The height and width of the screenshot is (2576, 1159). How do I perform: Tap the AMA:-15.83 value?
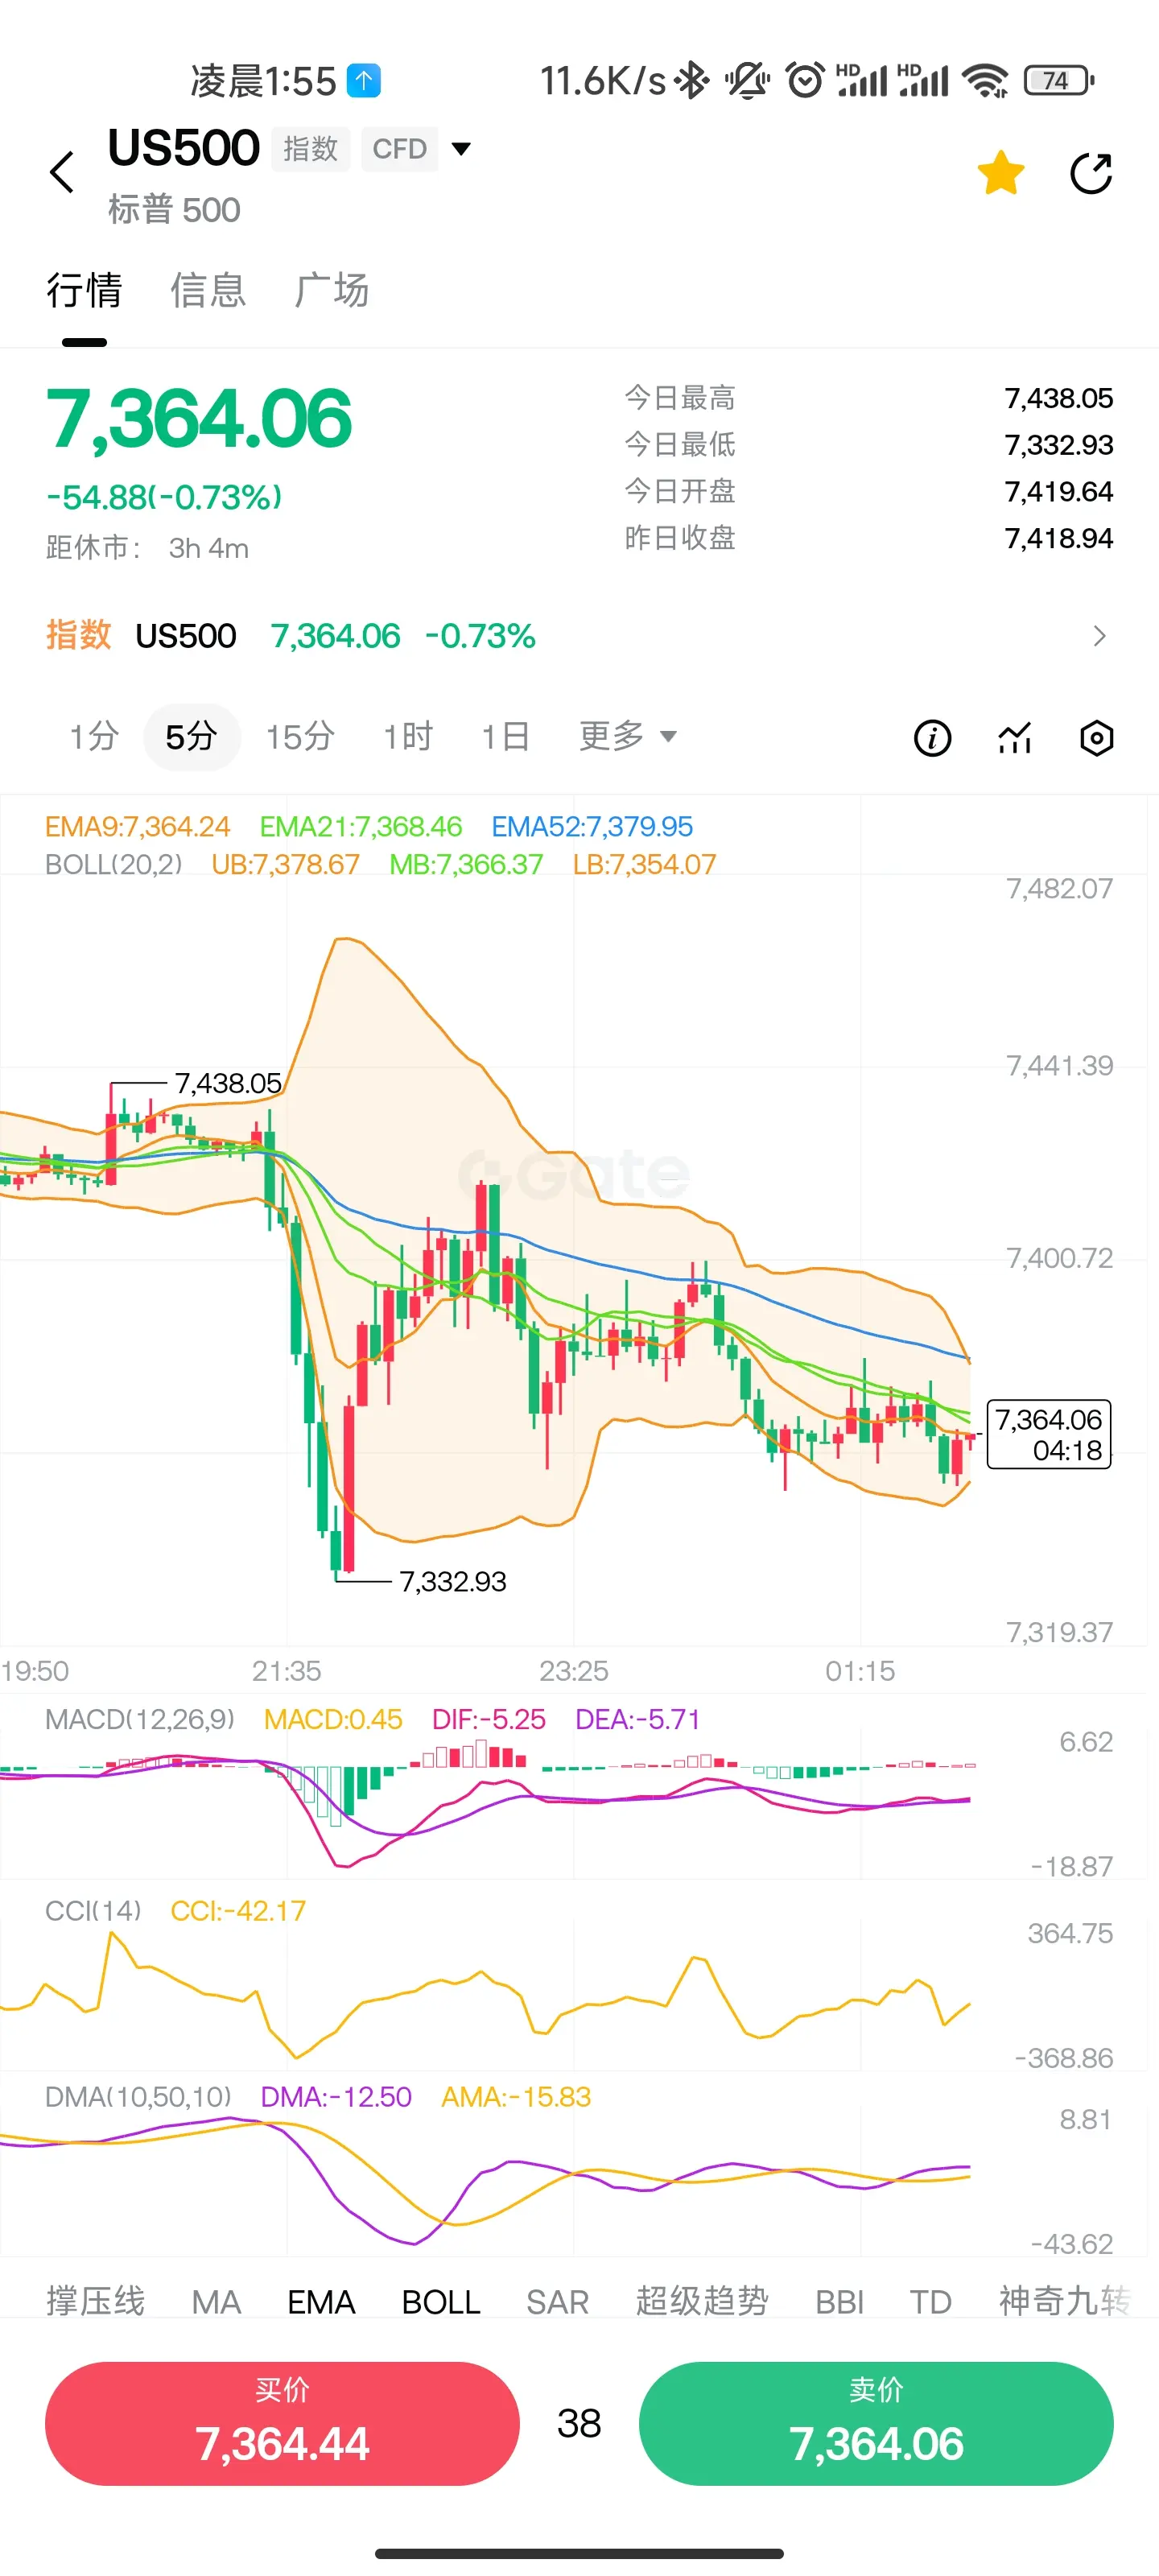pos(516,2097)
